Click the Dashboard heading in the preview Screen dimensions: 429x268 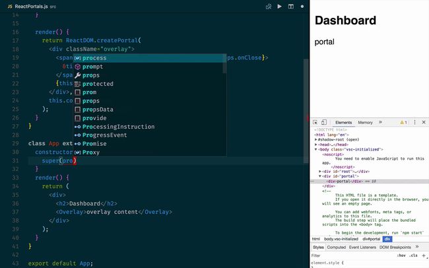point(345,20)
